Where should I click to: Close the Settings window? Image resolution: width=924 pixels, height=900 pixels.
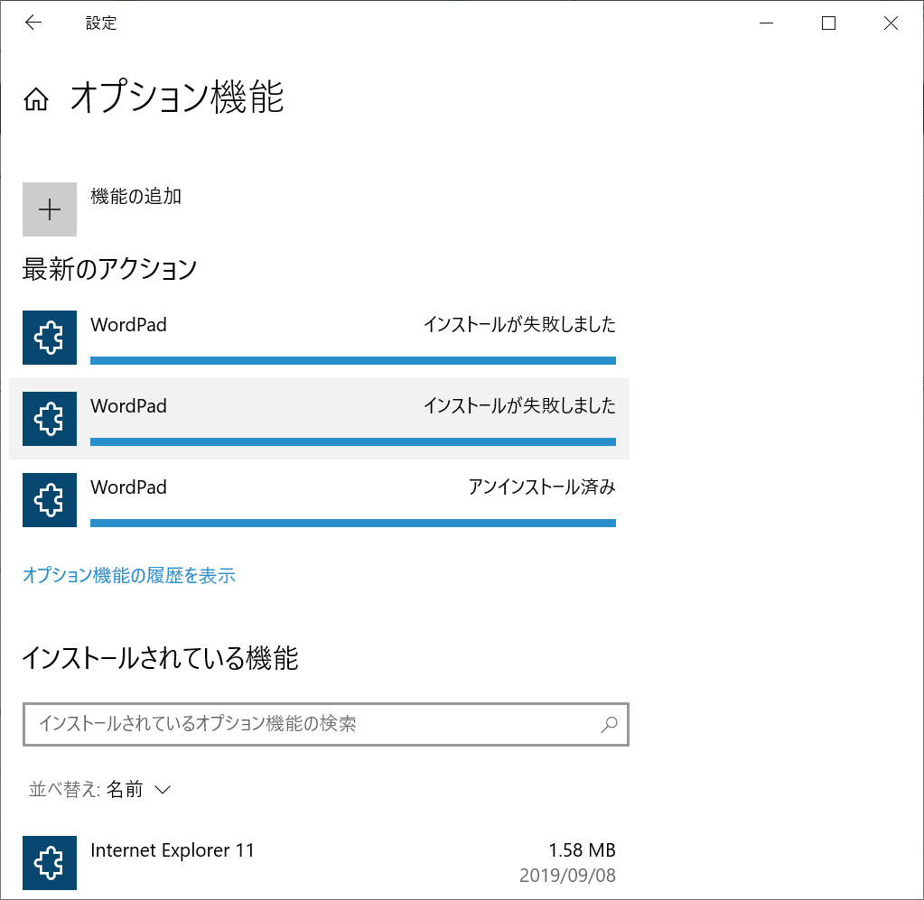[x=891, y=23]
